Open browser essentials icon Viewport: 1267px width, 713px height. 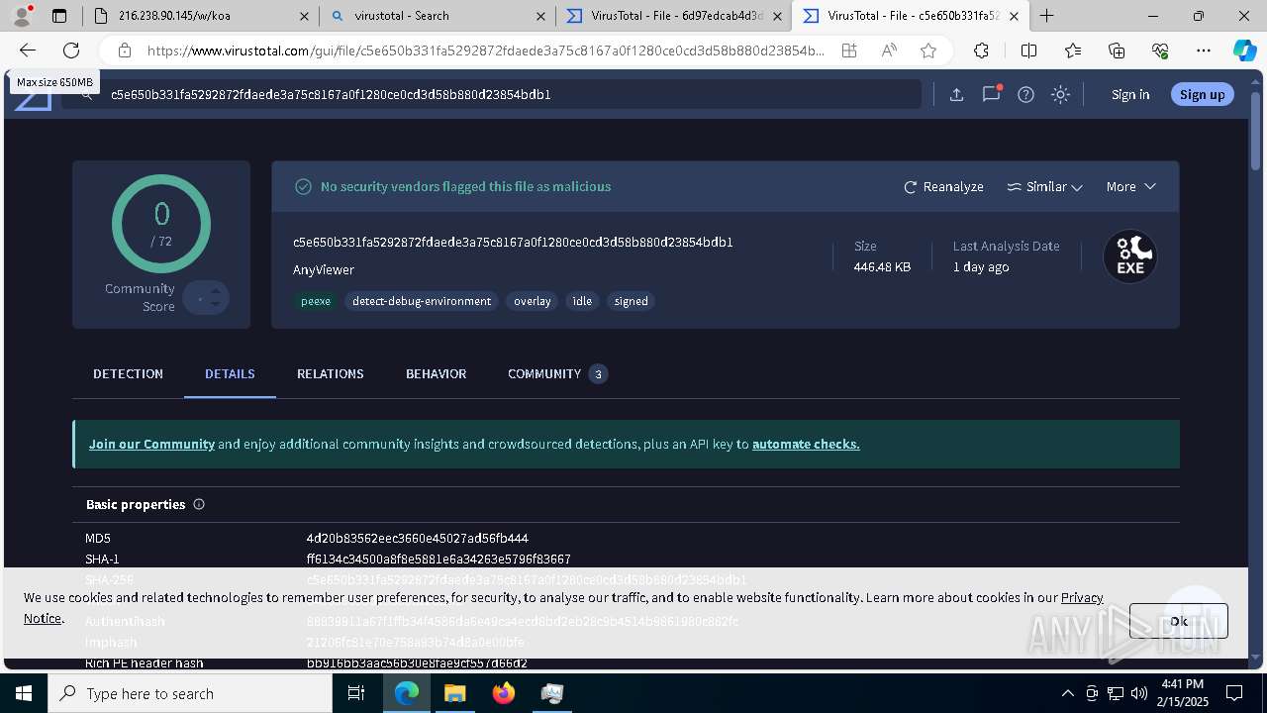point(1160,51)
